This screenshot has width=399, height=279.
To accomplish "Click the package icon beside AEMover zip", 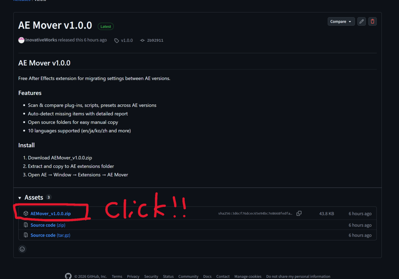I will pos(26,213).
